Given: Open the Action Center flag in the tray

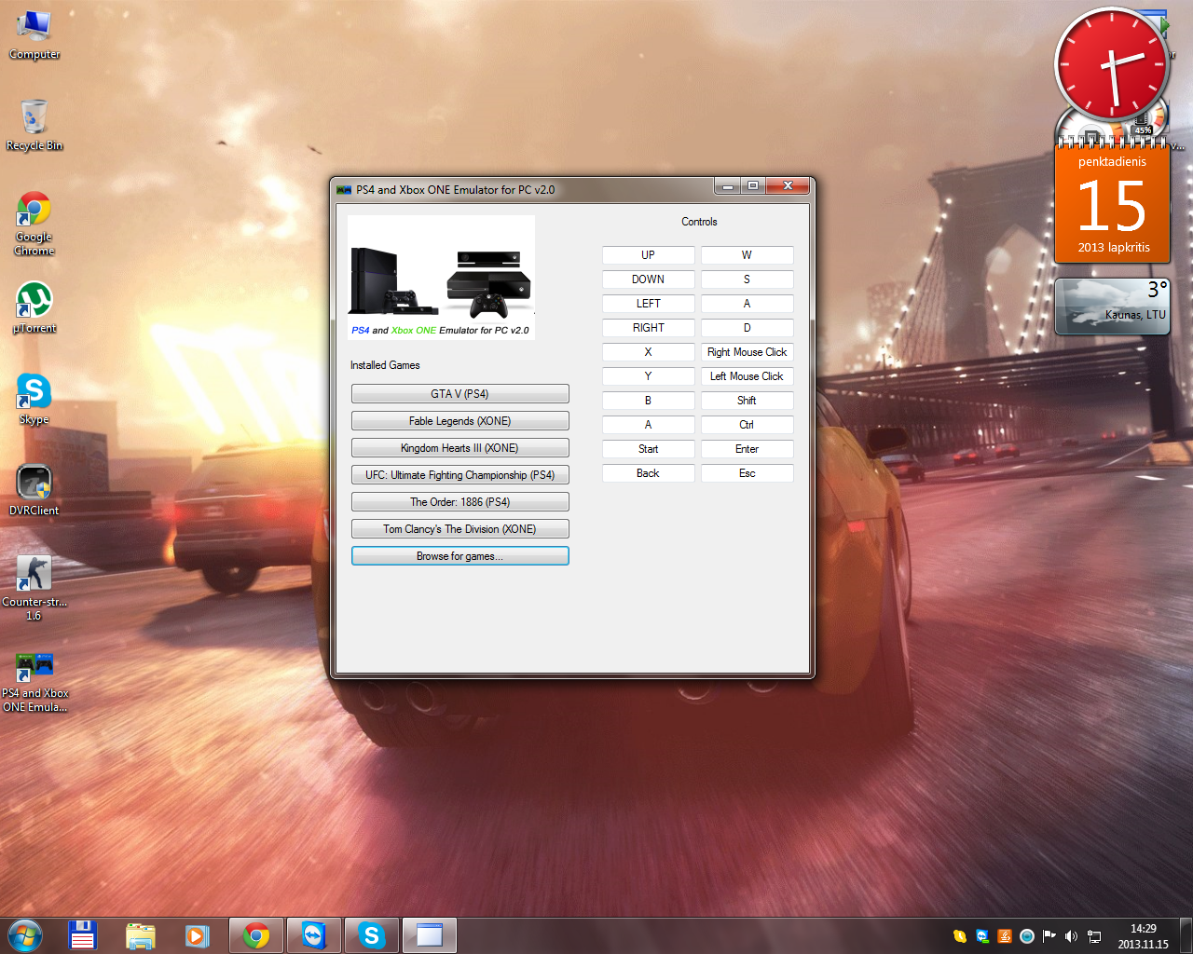Looking at the screenshot, I should coord(1048,936).
